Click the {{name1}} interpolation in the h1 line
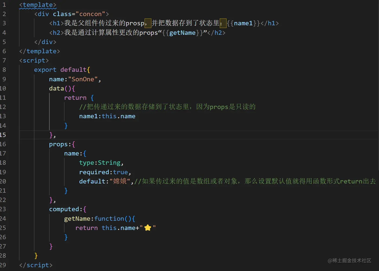This screenshot has width=379, height=271. [243, 23]
